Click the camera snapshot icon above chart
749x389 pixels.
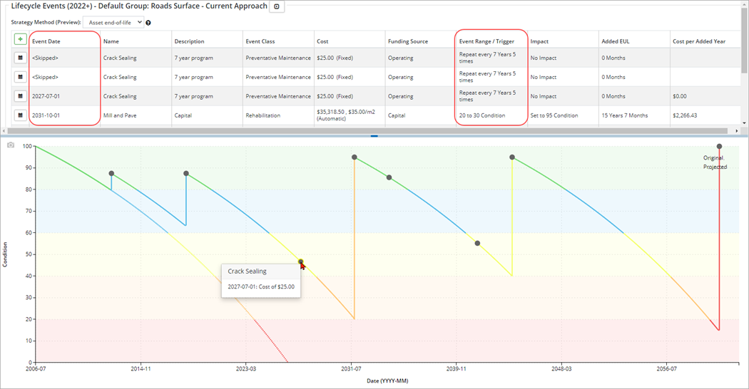point(10,145)
